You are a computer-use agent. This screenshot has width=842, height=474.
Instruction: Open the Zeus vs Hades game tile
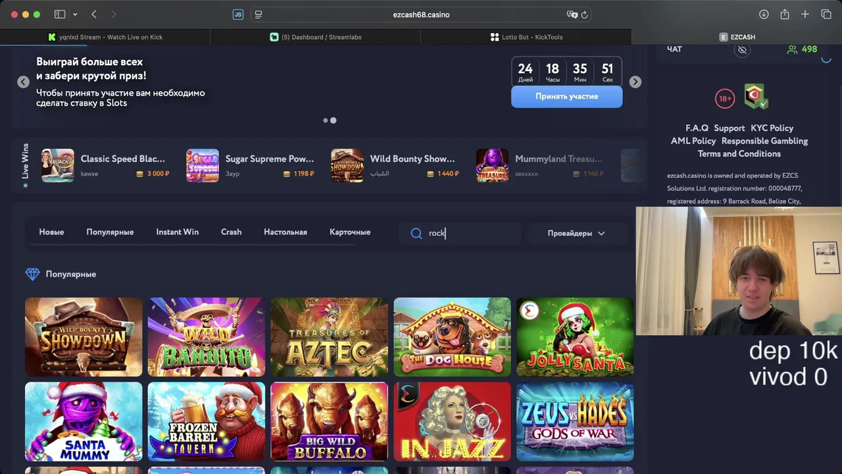click(x=575, y=421)
